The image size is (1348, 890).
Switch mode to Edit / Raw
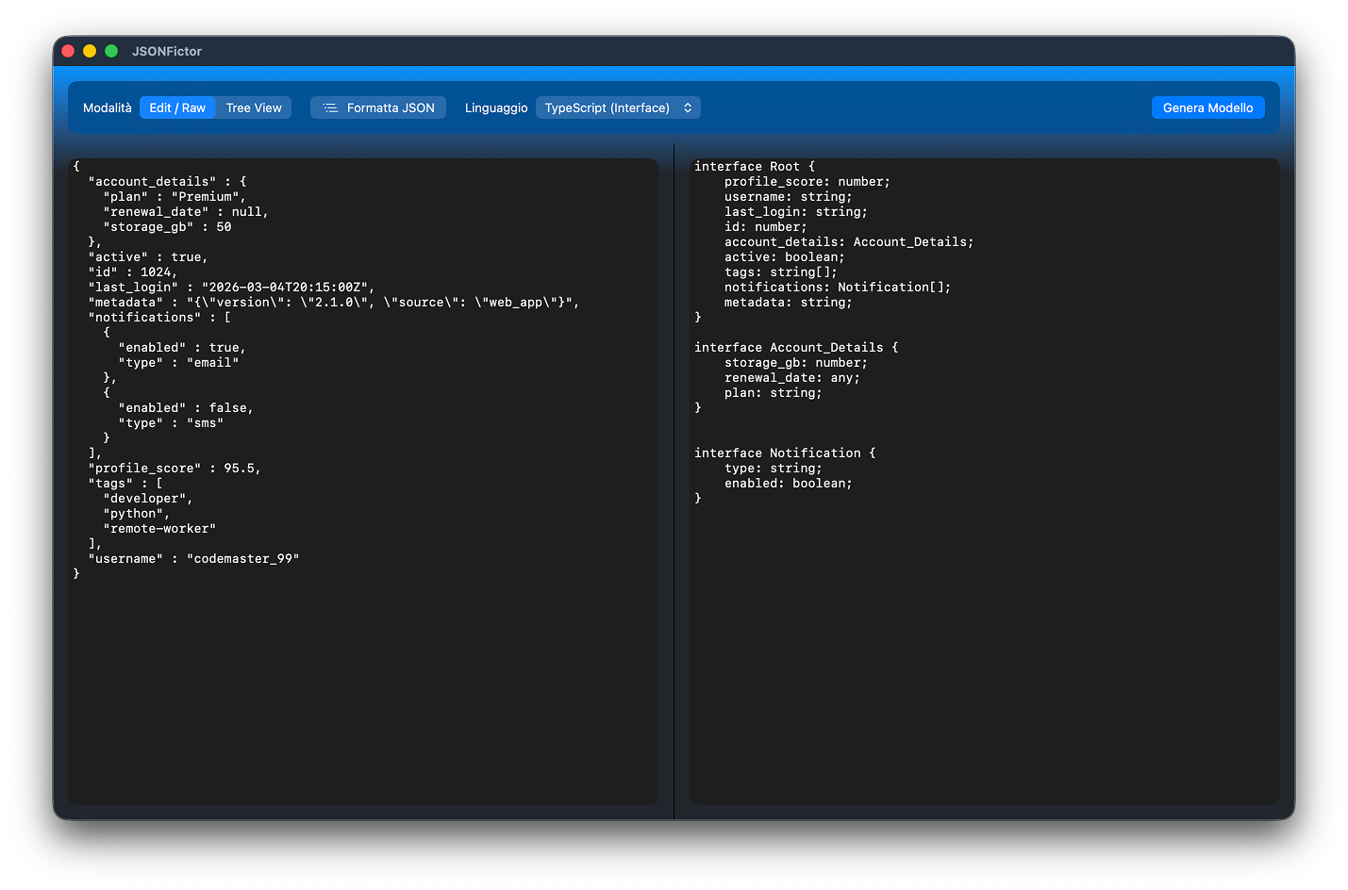point(177,108)
